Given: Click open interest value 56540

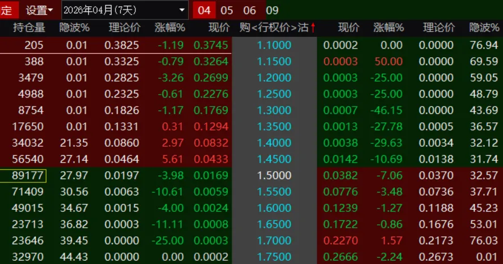Looking at the screenshot, I should [x=27, y=159].
